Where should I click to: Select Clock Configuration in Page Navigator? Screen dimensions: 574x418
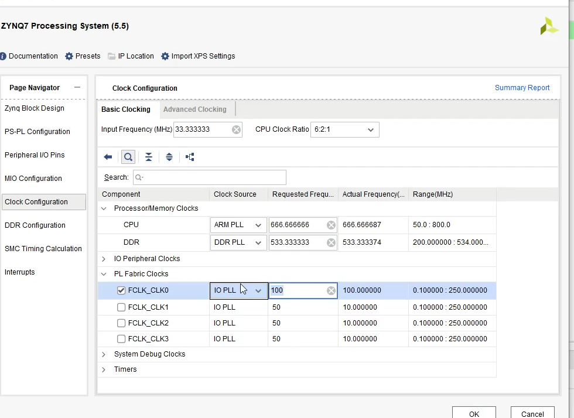pos(44,202)
